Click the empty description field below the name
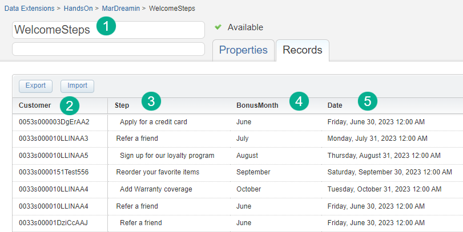Screen dimensions: 463x232 [108, 49]
